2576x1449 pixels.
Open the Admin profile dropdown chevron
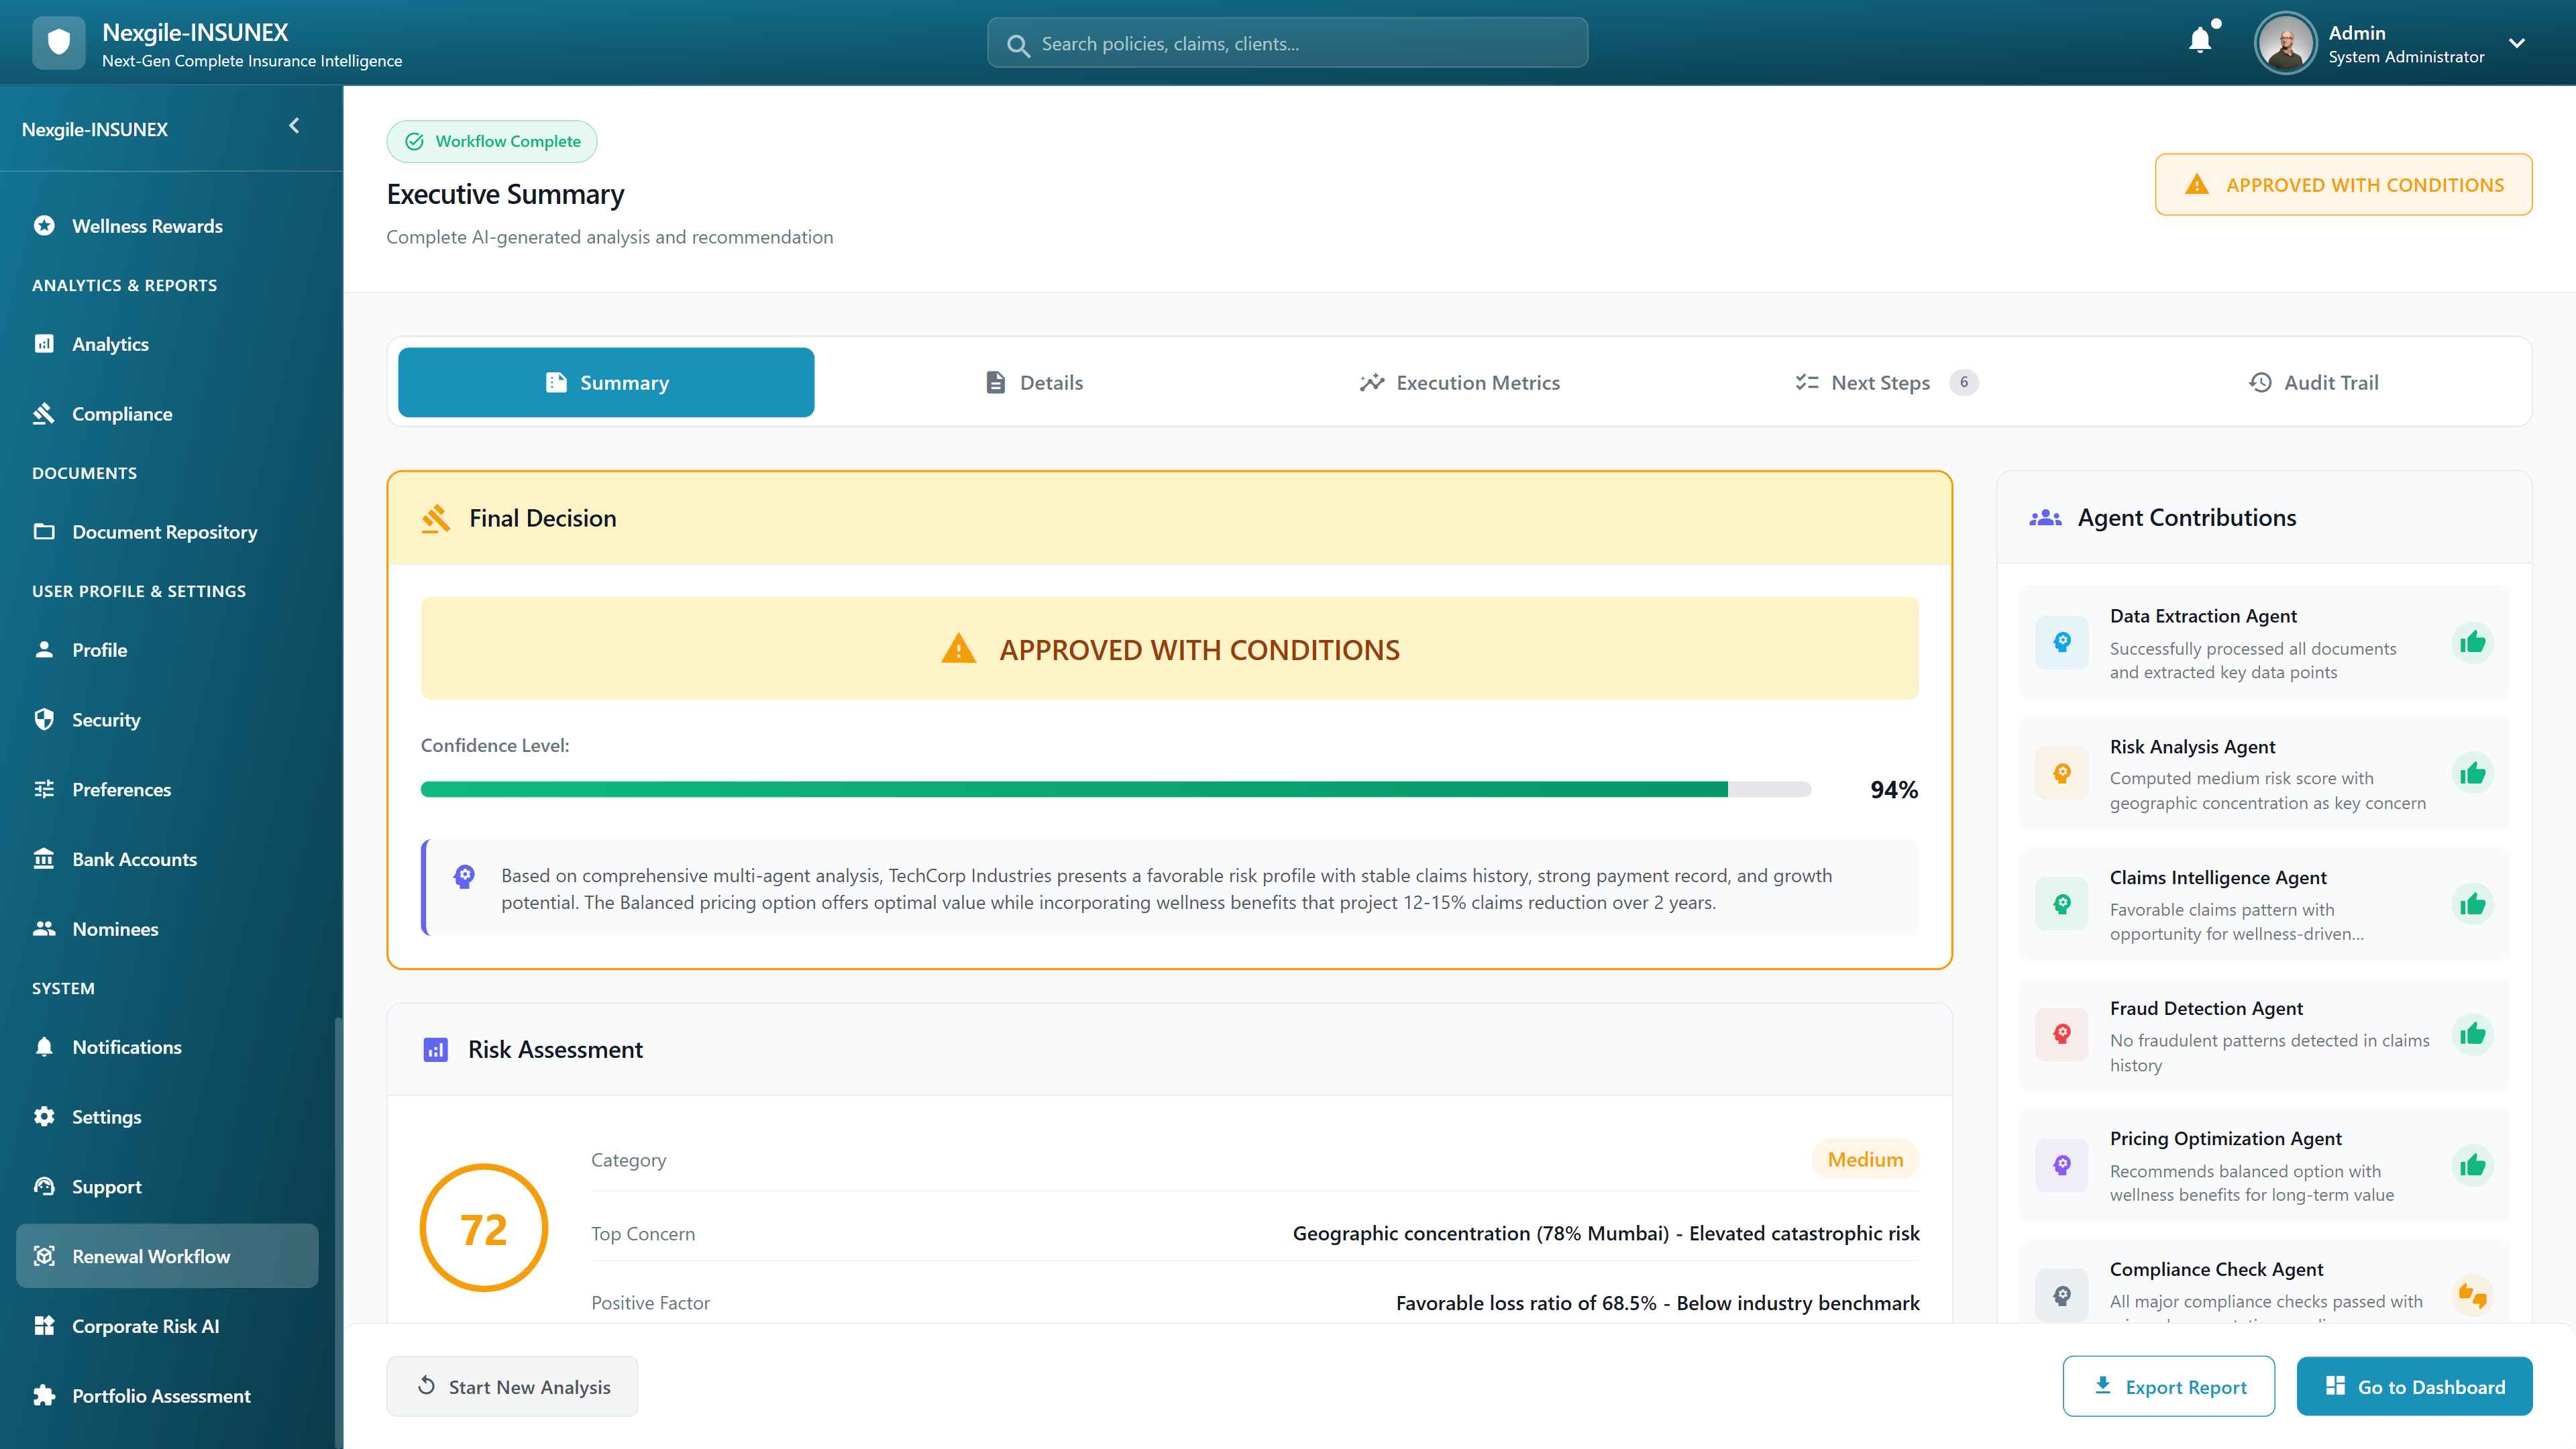[2517, 43]
